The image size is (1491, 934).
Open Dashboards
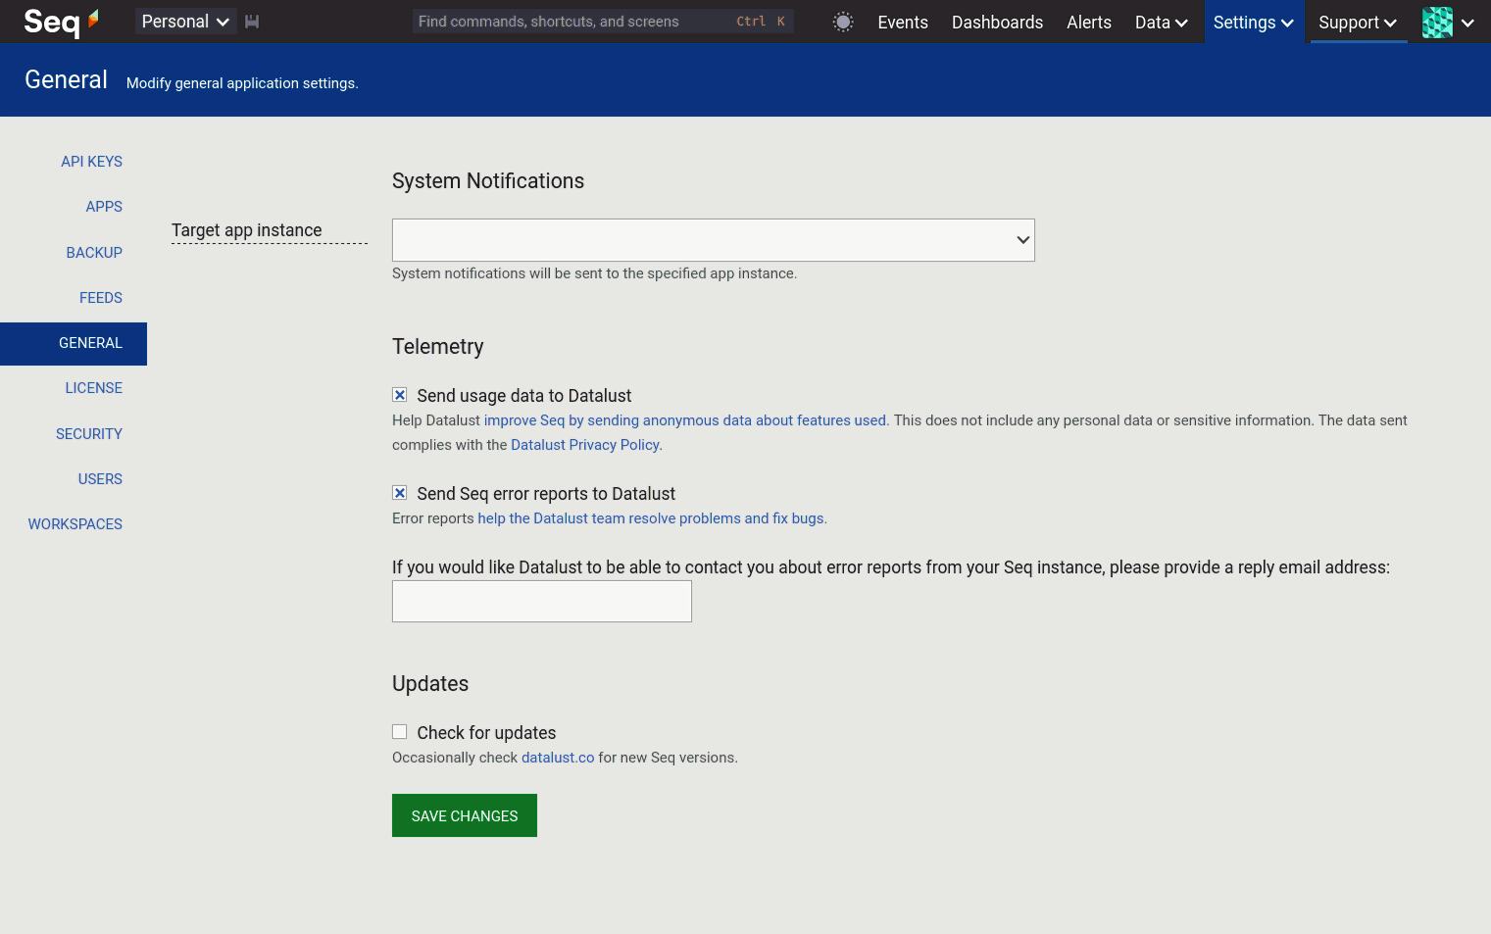click(x=997, y=22)
